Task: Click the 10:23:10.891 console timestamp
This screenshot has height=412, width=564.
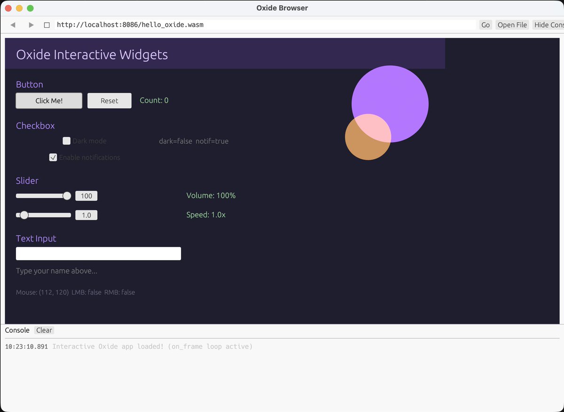Action: [26, 347]
